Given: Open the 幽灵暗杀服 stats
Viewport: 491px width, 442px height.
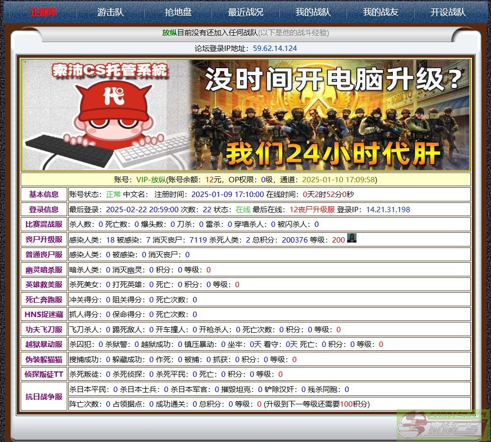Looking at the screenshot, I should pos(43,269).
